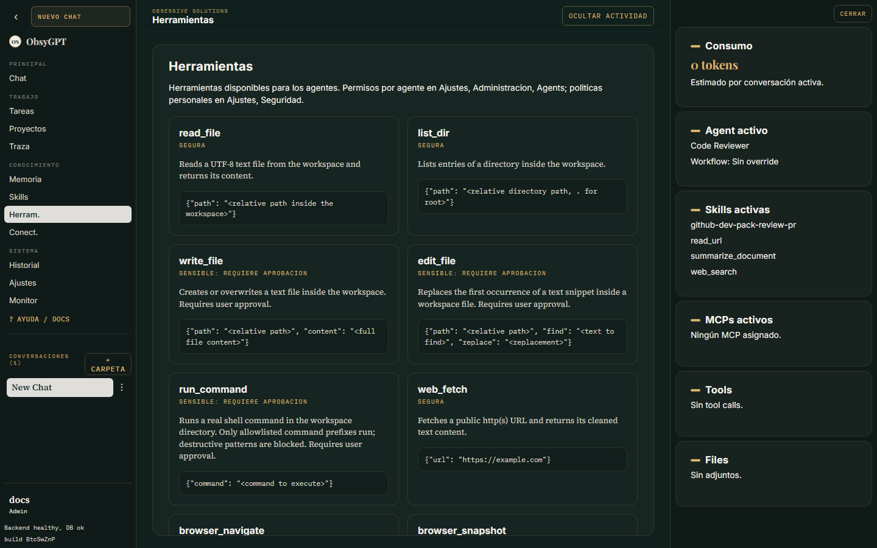Open Memoria in the sidebar
Viewport: 877px width, 548px height.
[x=68, y=179]
